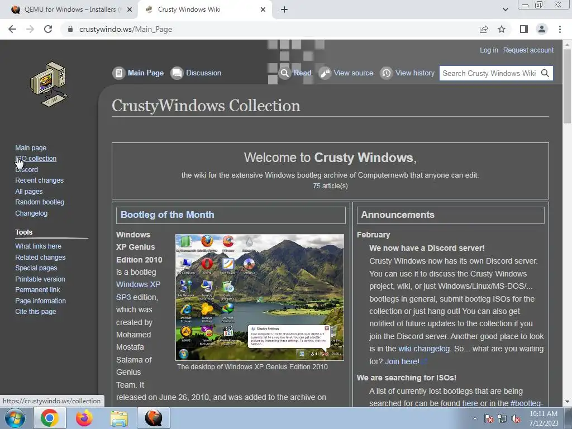The height and width of the screenshot is (429, 572).
Task: Open Special pages link
Action: 36,268
